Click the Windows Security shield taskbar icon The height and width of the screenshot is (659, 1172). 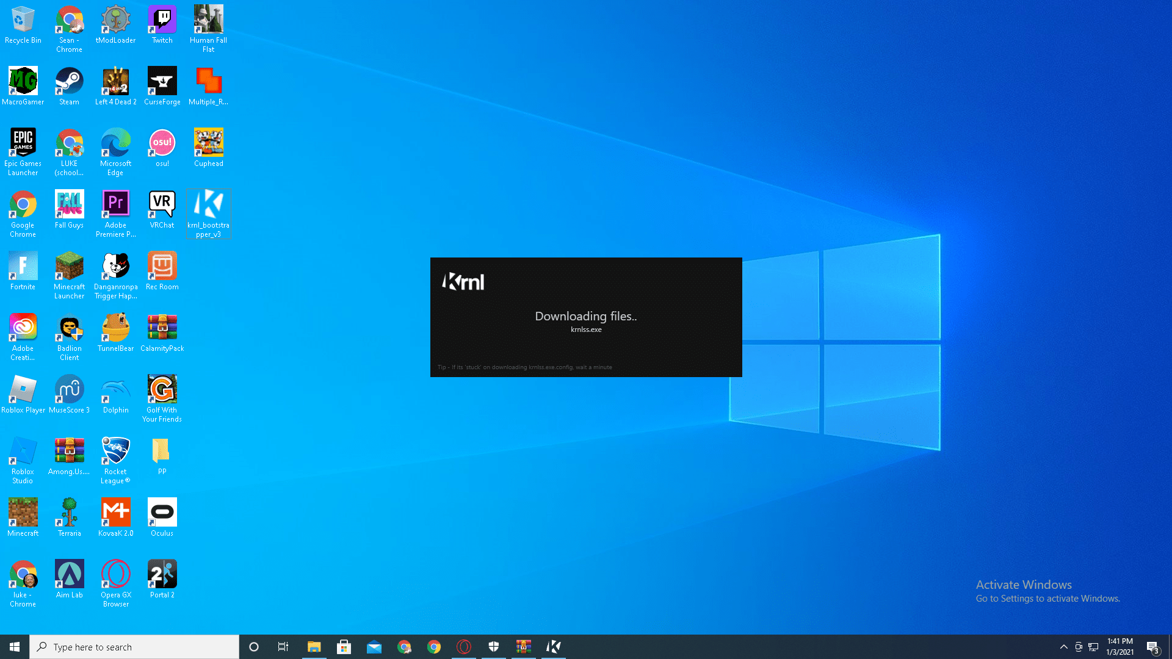493,647
